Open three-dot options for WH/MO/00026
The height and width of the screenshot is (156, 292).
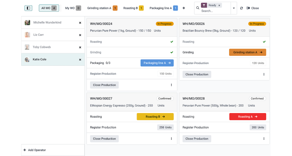(264, 75)
